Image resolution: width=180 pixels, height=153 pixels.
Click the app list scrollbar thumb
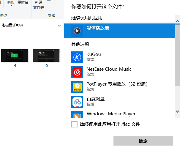[x=177, y=55]
